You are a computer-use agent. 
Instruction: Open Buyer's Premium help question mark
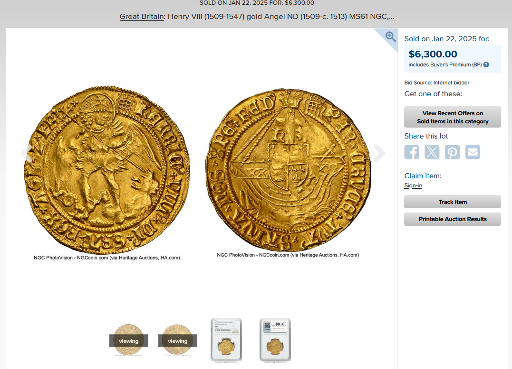(486, 65)
